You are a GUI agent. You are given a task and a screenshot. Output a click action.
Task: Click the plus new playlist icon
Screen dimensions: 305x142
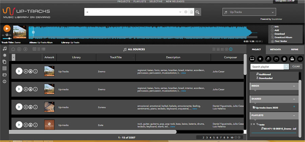click(260, 58)
